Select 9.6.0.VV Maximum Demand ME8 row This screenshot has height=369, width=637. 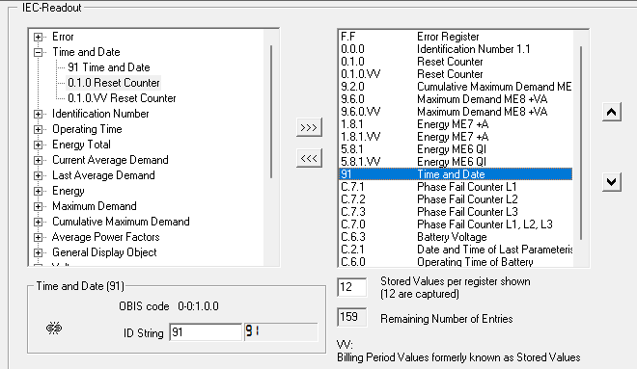(455, 112)
